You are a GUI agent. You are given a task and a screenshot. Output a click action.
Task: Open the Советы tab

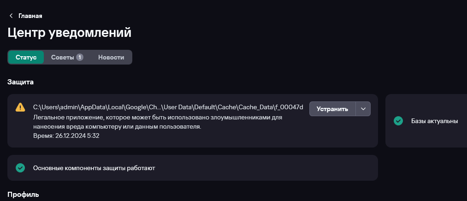click(62, 57)
